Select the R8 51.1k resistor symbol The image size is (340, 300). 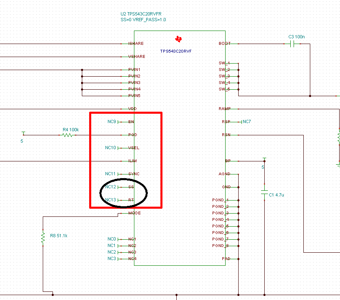[x=43, y=238]
